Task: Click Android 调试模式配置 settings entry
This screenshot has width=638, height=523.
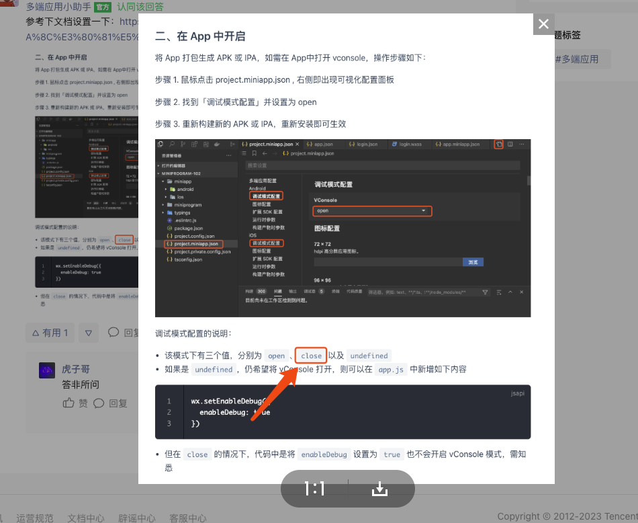Action: pyautogui.click(x=266, y=196)
